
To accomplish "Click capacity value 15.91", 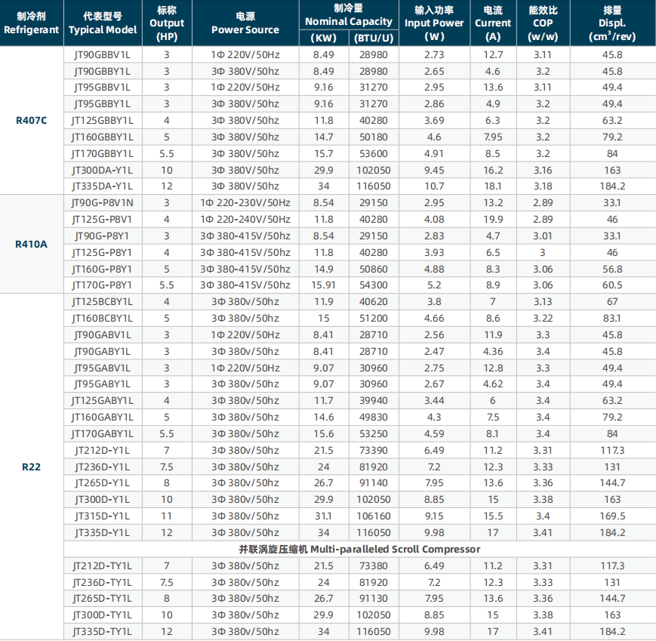I will [324, 285].
